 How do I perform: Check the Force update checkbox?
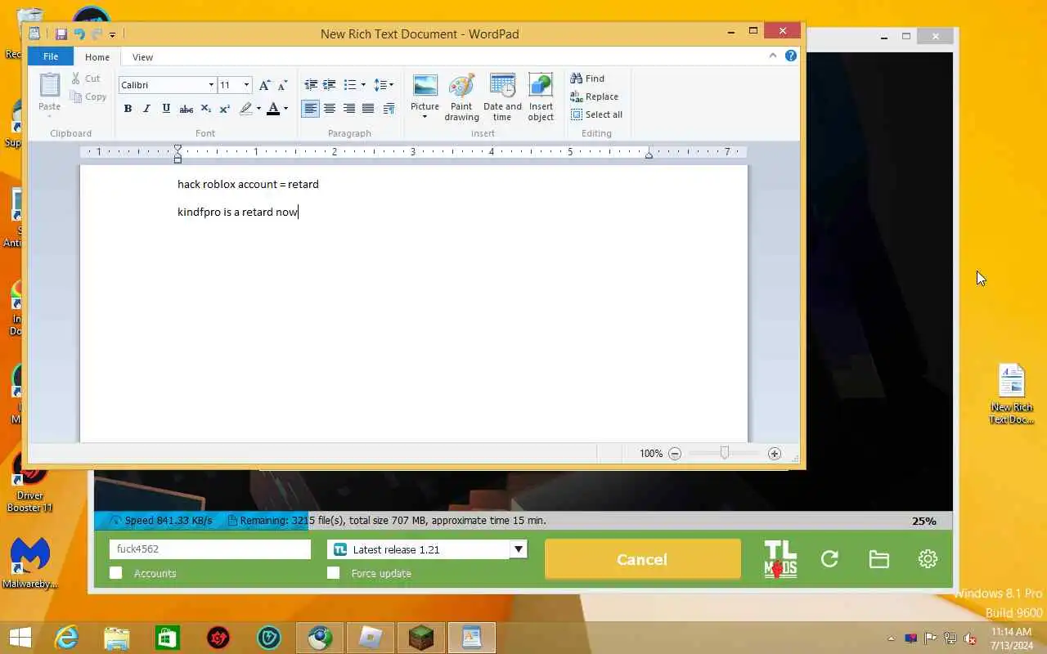[x=333, y=573]
